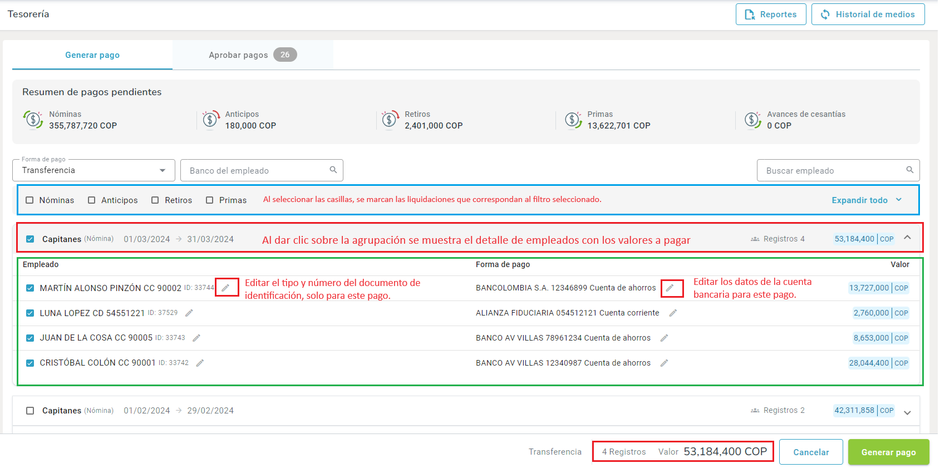This screenshot has height=468, width=940.
Task: Click group total 42,311,858 COP
Action: 864,410
